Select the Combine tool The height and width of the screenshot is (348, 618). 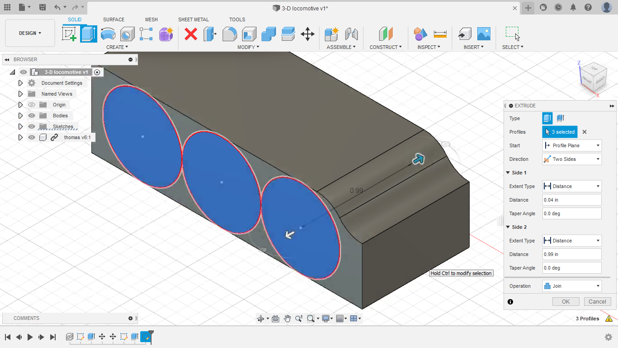coord(269,34)
